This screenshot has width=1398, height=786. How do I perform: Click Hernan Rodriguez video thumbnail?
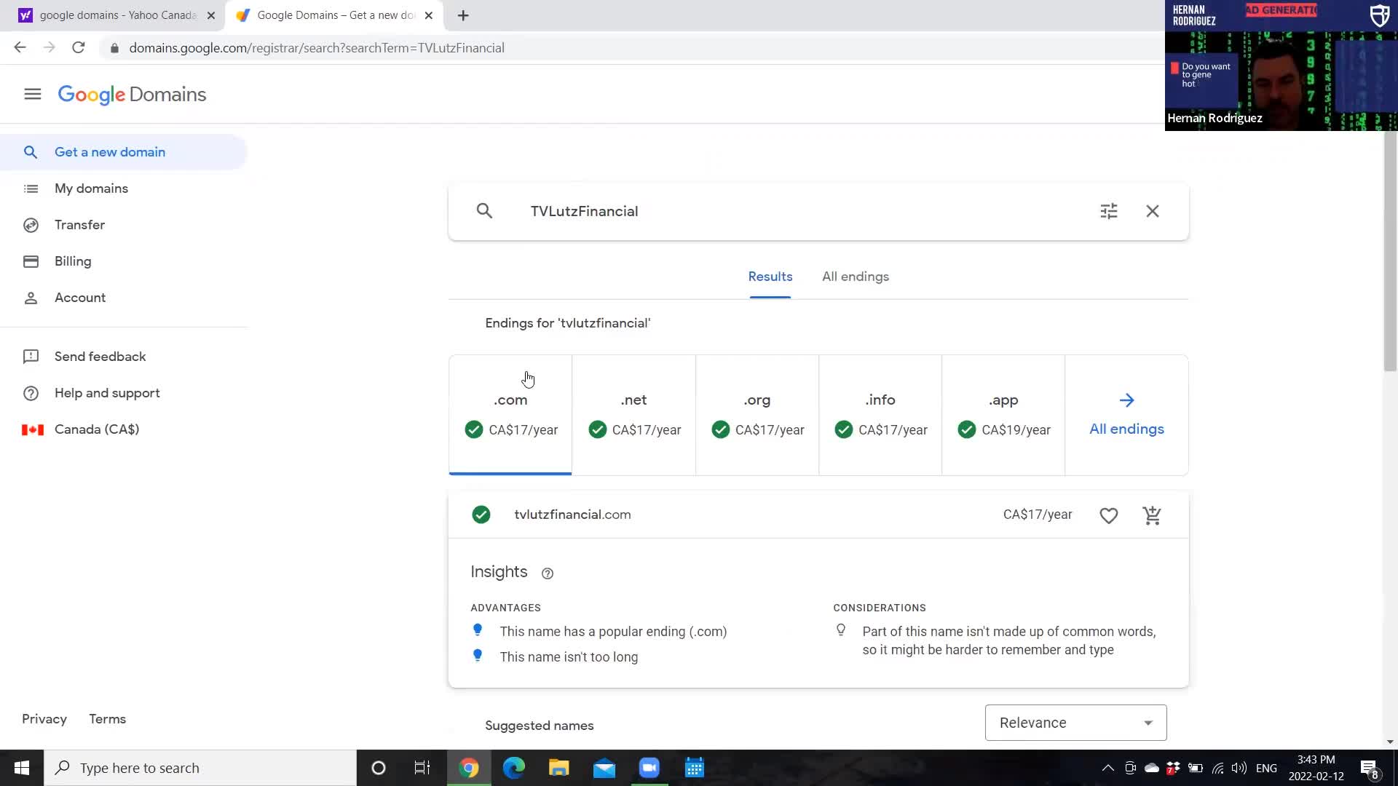[1281, 65]
